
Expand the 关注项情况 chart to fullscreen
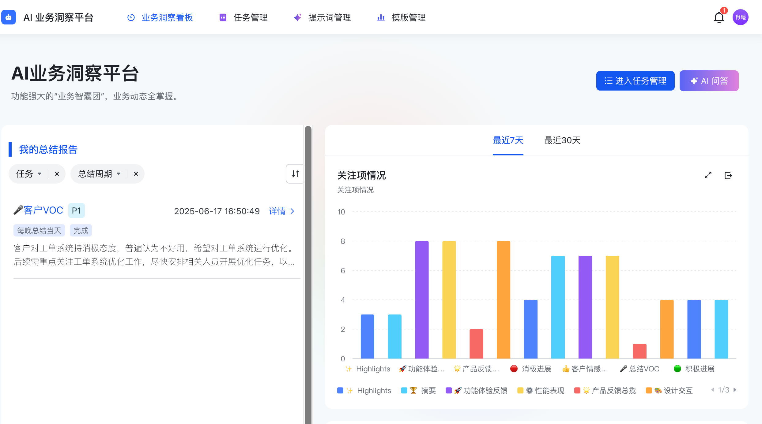(708, 175)
